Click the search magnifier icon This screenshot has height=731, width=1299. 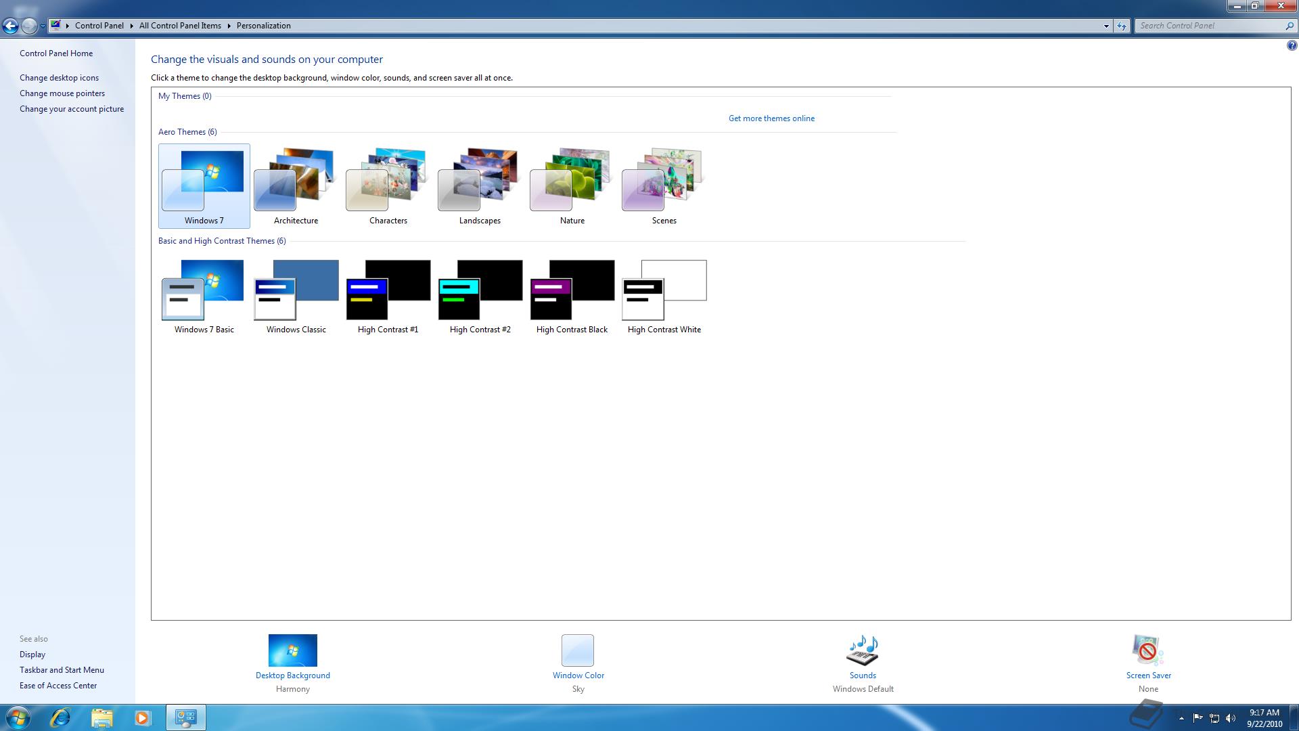point(1290,26)
